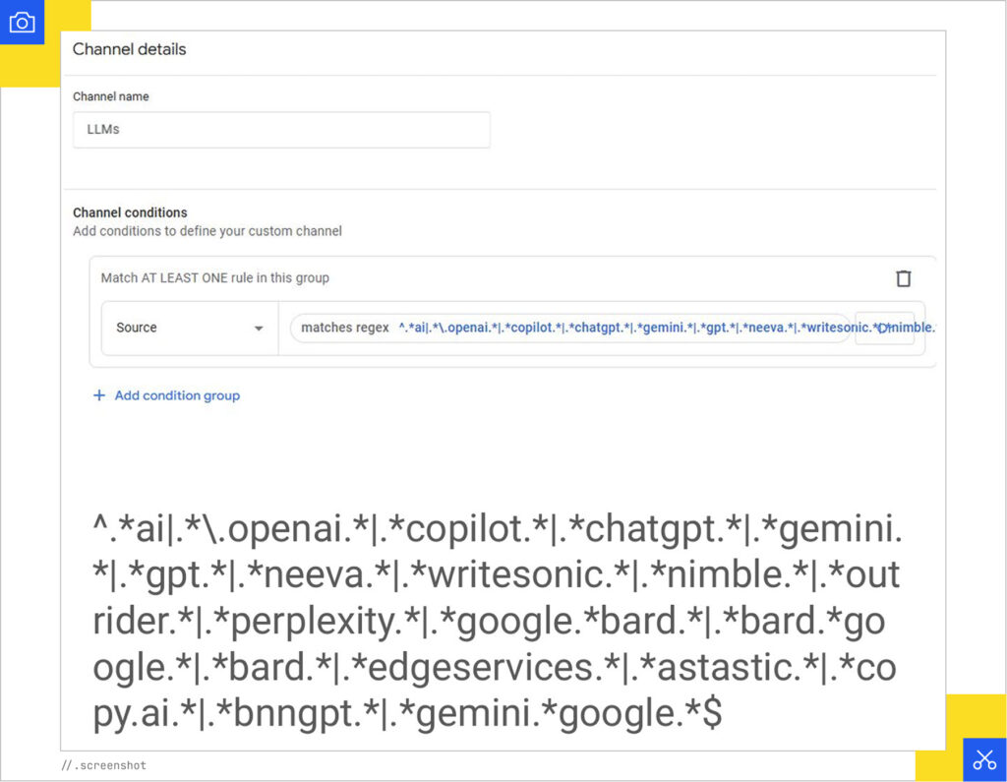The image size is (1007, 782).
Task: Click the Add conditions to define helper text
Action: click(207, 231)
